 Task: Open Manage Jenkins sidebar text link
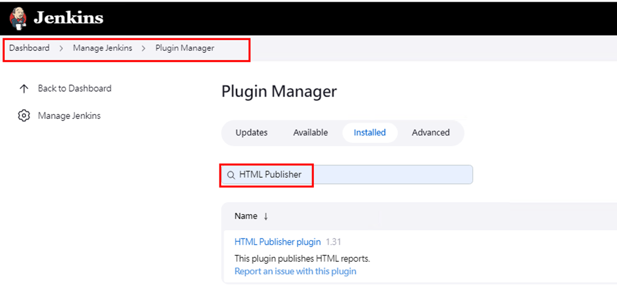(x=69, y=115)
